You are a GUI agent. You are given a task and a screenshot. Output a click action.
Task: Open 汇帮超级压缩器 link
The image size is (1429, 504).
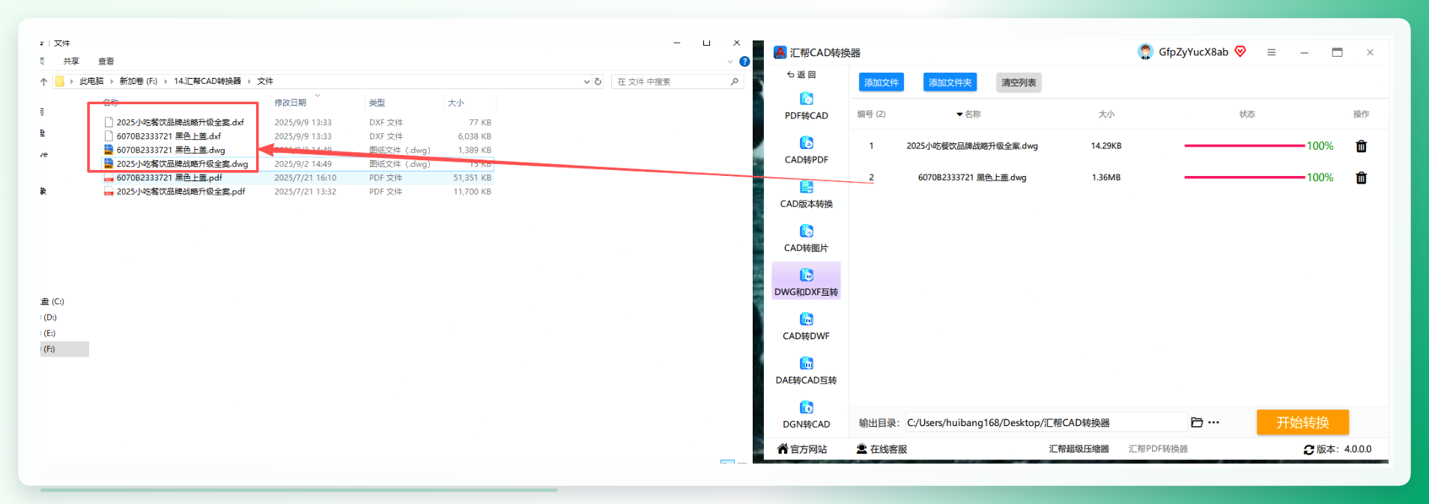(x=1078, y=449)
